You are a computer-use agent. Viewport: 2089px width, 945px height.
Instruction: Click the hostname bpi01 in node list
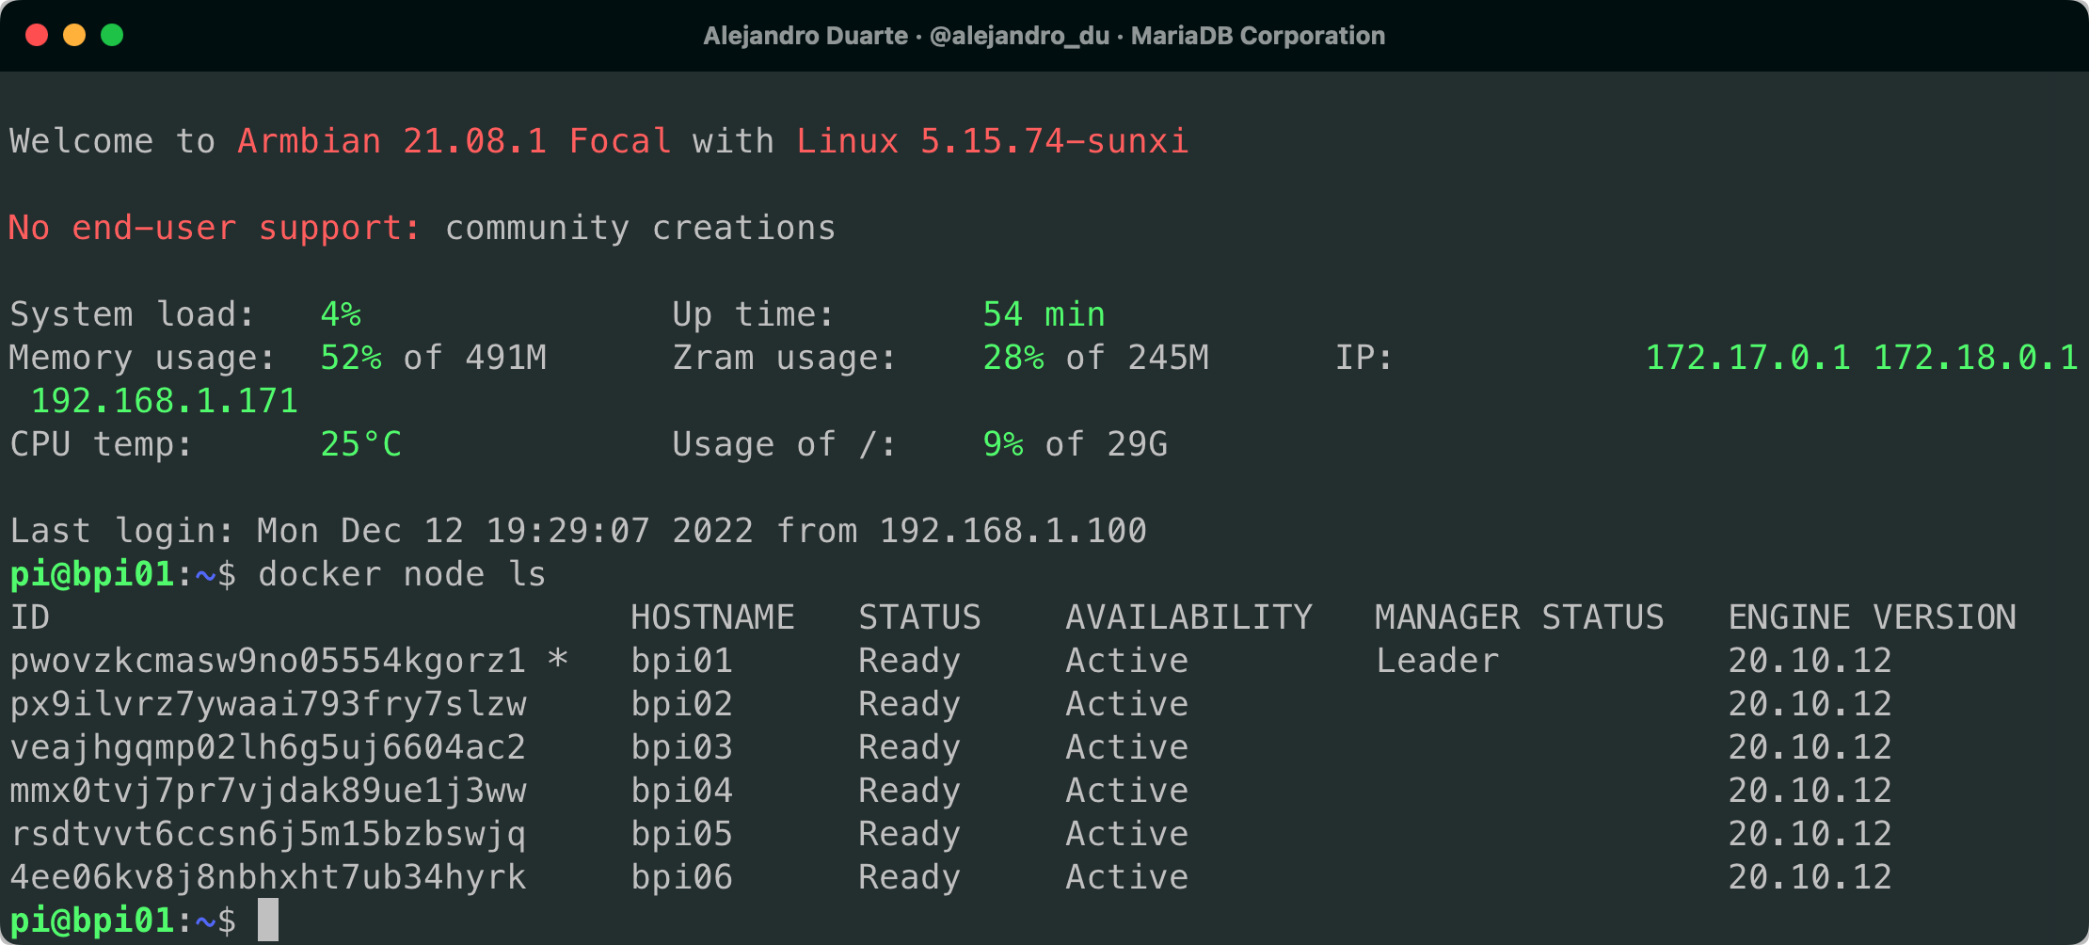pos(681,661)
